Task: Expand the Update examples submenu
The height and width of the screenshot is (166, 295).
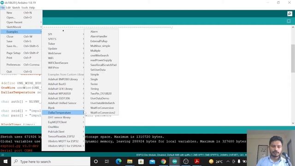Action: pyautogui.click(x=63, y=48)
